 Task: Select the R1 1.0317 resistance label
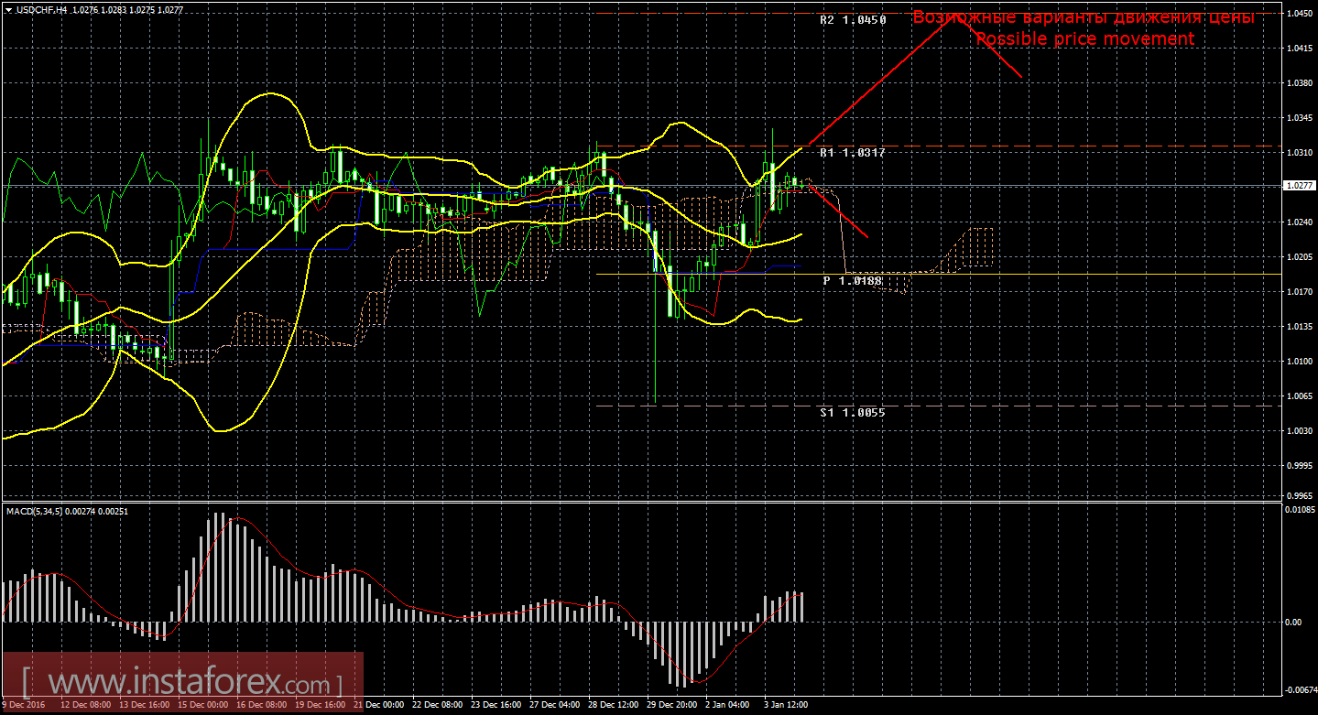tap(853, 153)
